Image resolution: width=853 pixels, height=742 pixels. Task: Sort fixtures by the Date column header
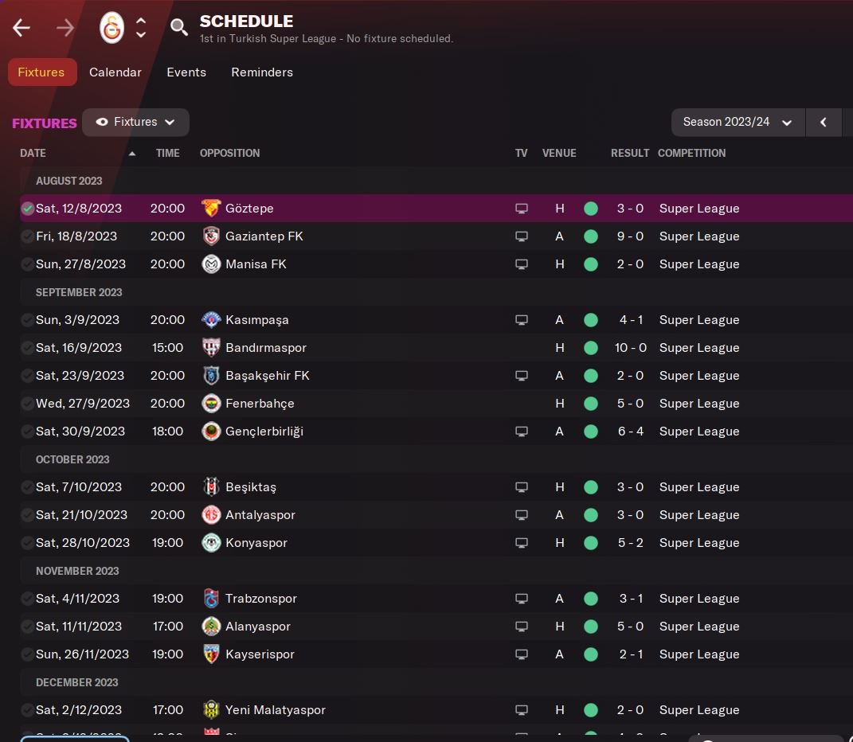(33, 153)
